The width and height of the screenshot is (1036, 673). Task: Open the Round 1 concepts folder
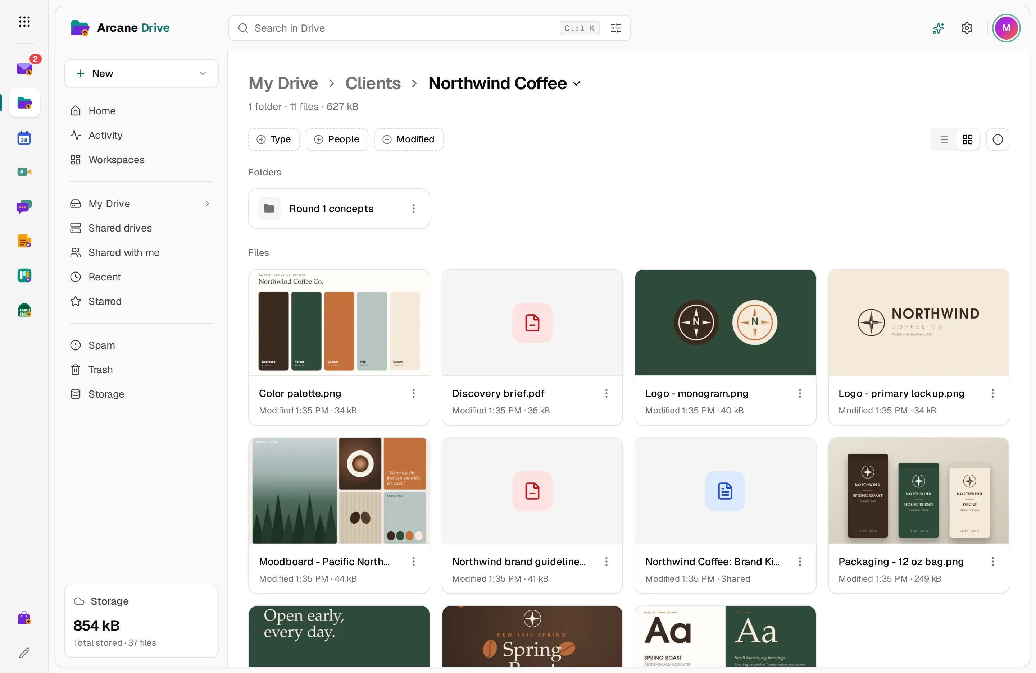pos(339,209)
